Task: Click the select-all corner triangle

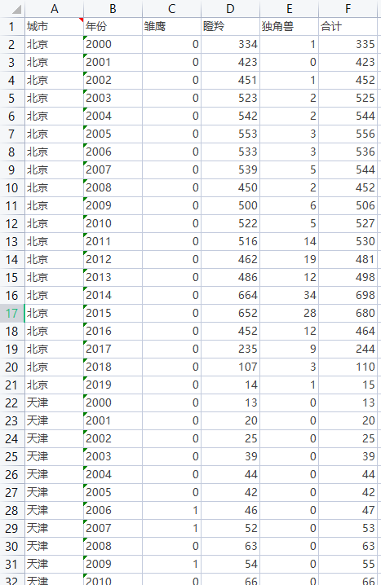Action: tap(16, 10)
